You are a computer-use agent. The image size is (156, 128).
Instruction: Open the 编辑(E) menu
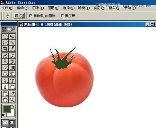pos(23,8)
